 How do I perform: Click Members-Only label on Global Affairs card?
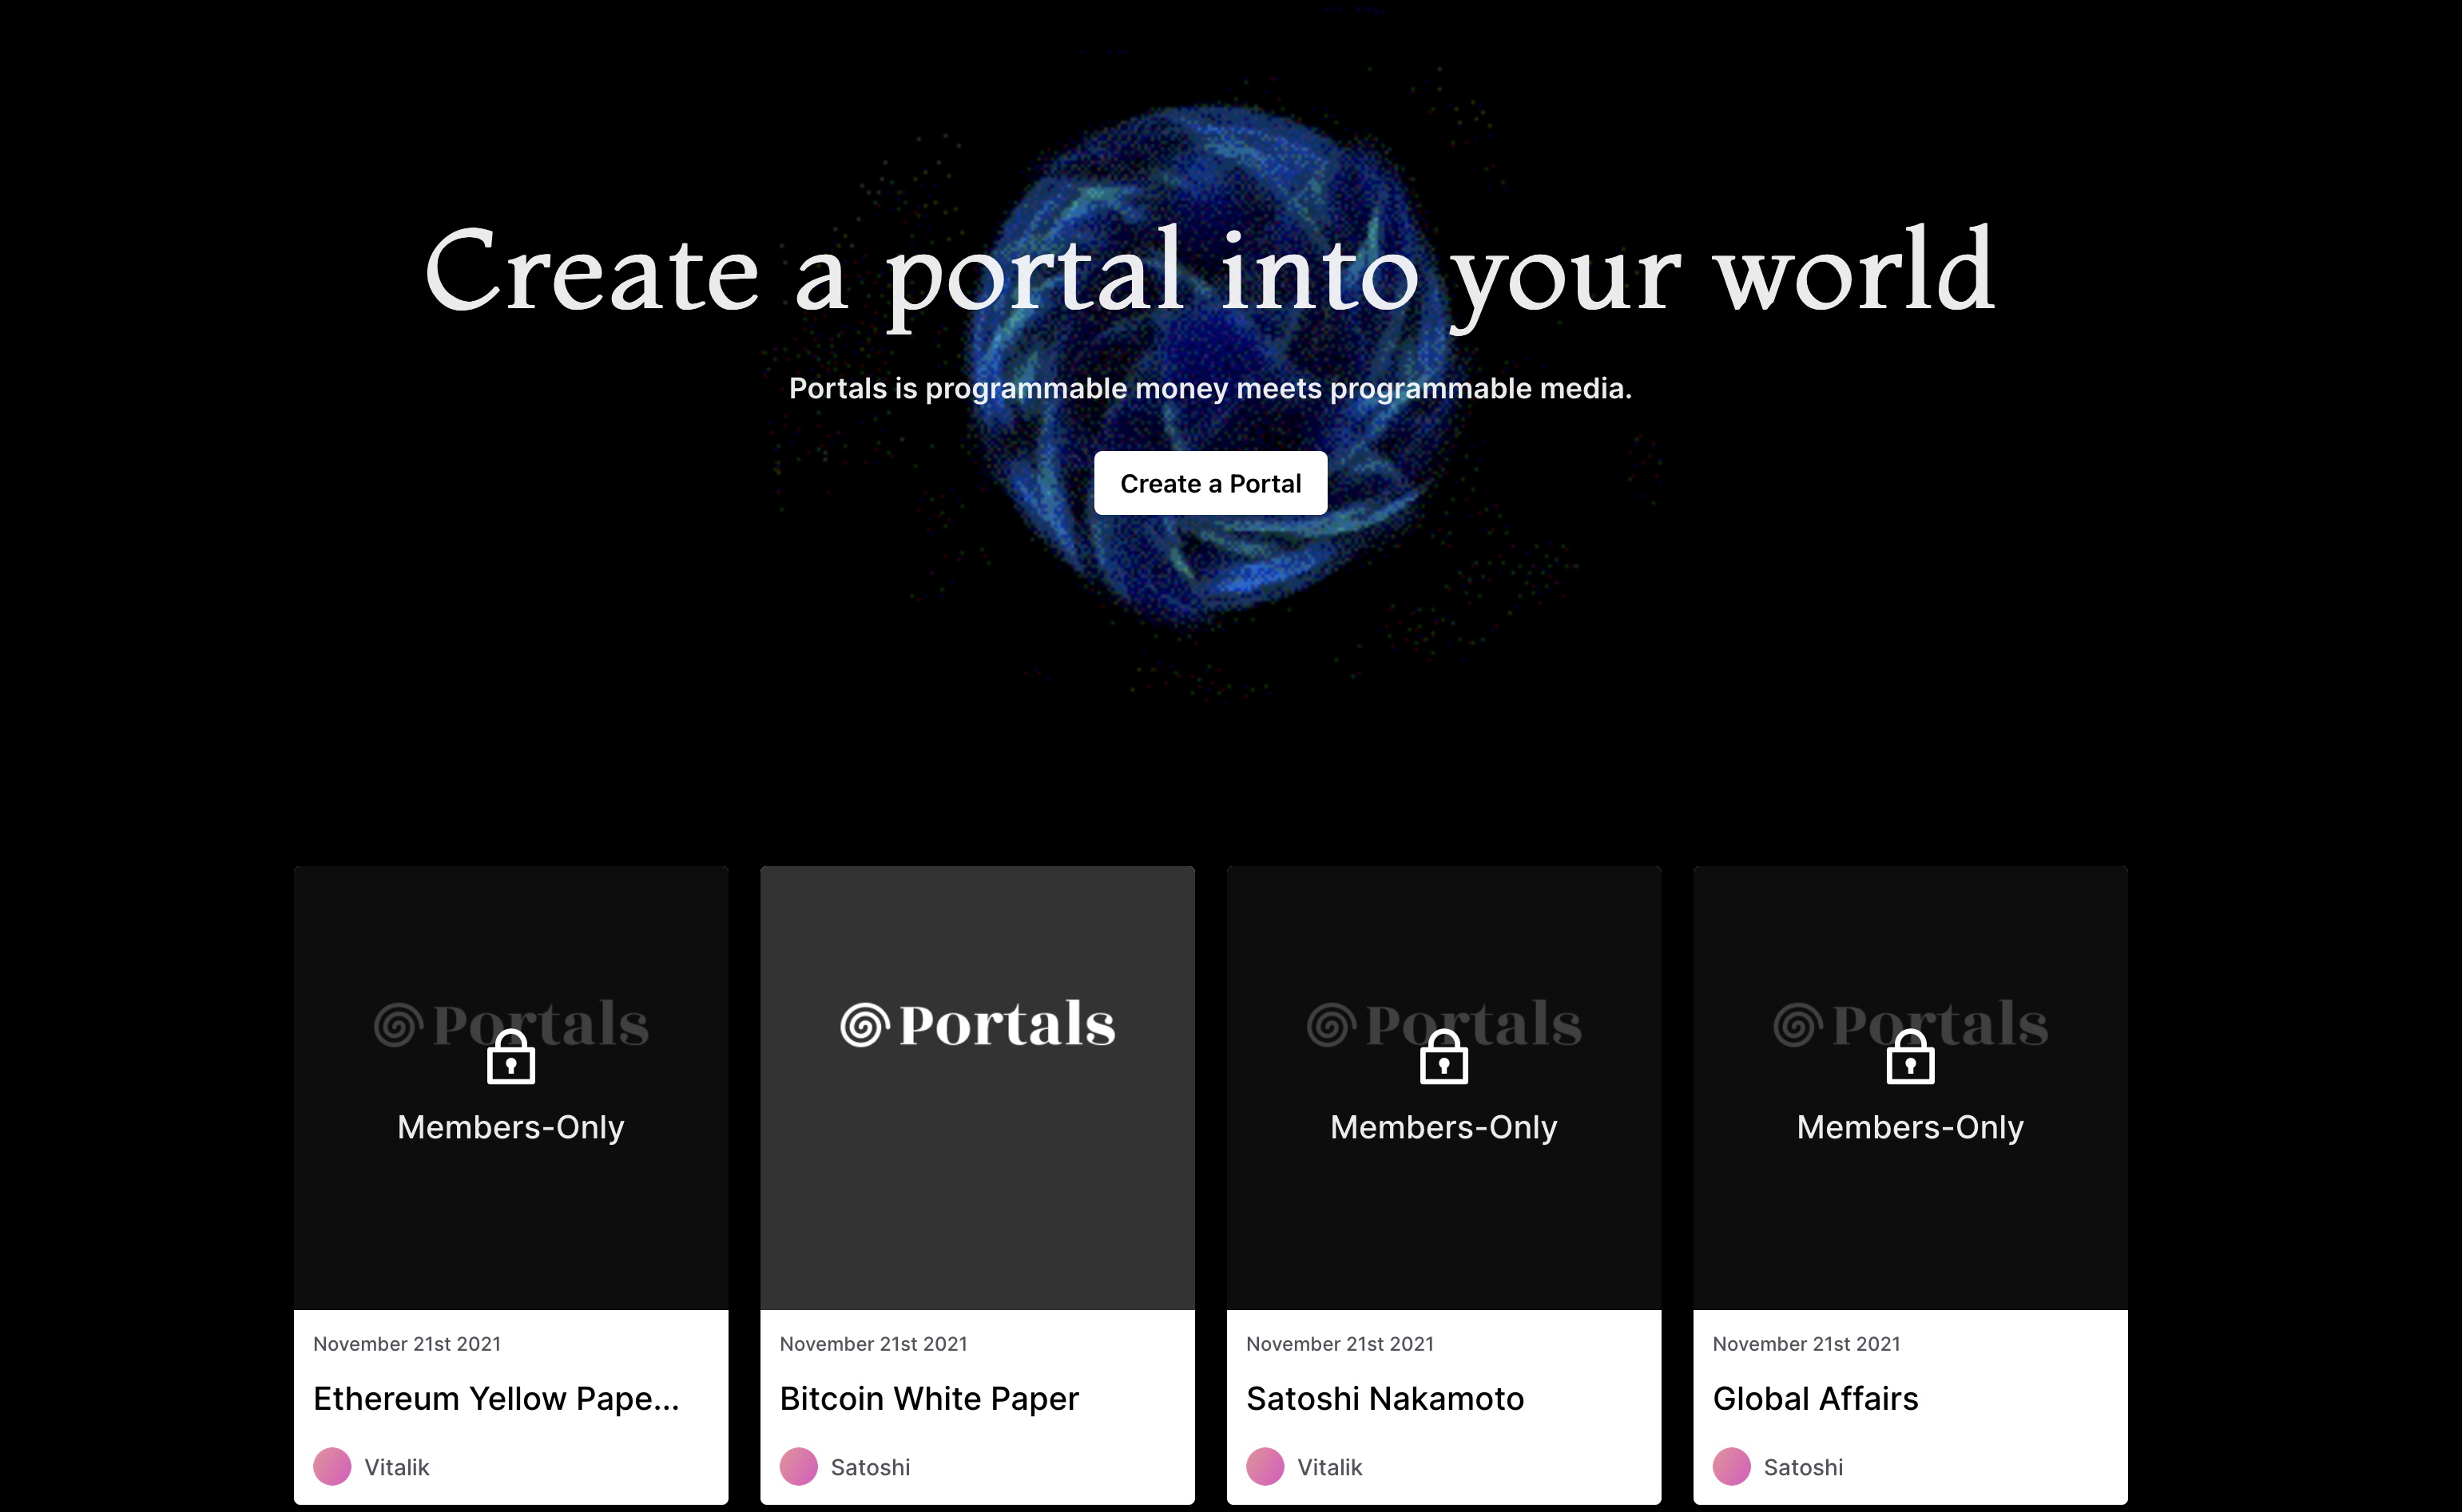pos(1910,1127)
